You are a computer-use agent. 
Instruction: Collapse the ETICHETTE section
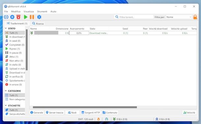(6, 105)
